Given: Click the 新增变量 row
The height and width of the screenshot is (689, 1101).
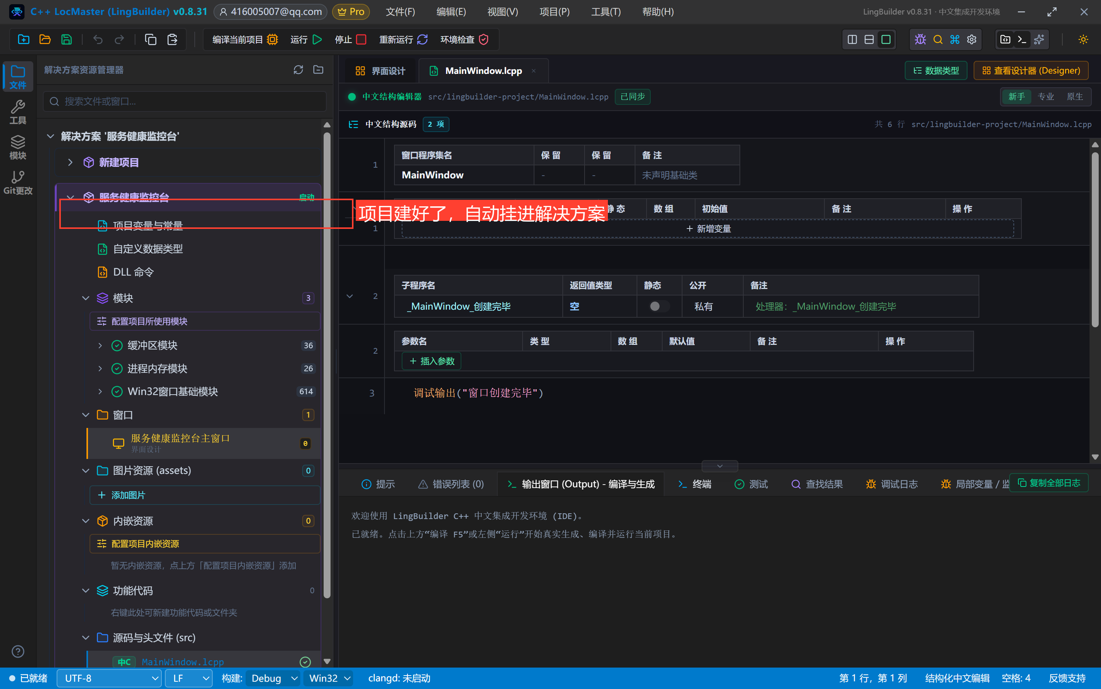Looking at the screenshot, I should pos(708,229).
